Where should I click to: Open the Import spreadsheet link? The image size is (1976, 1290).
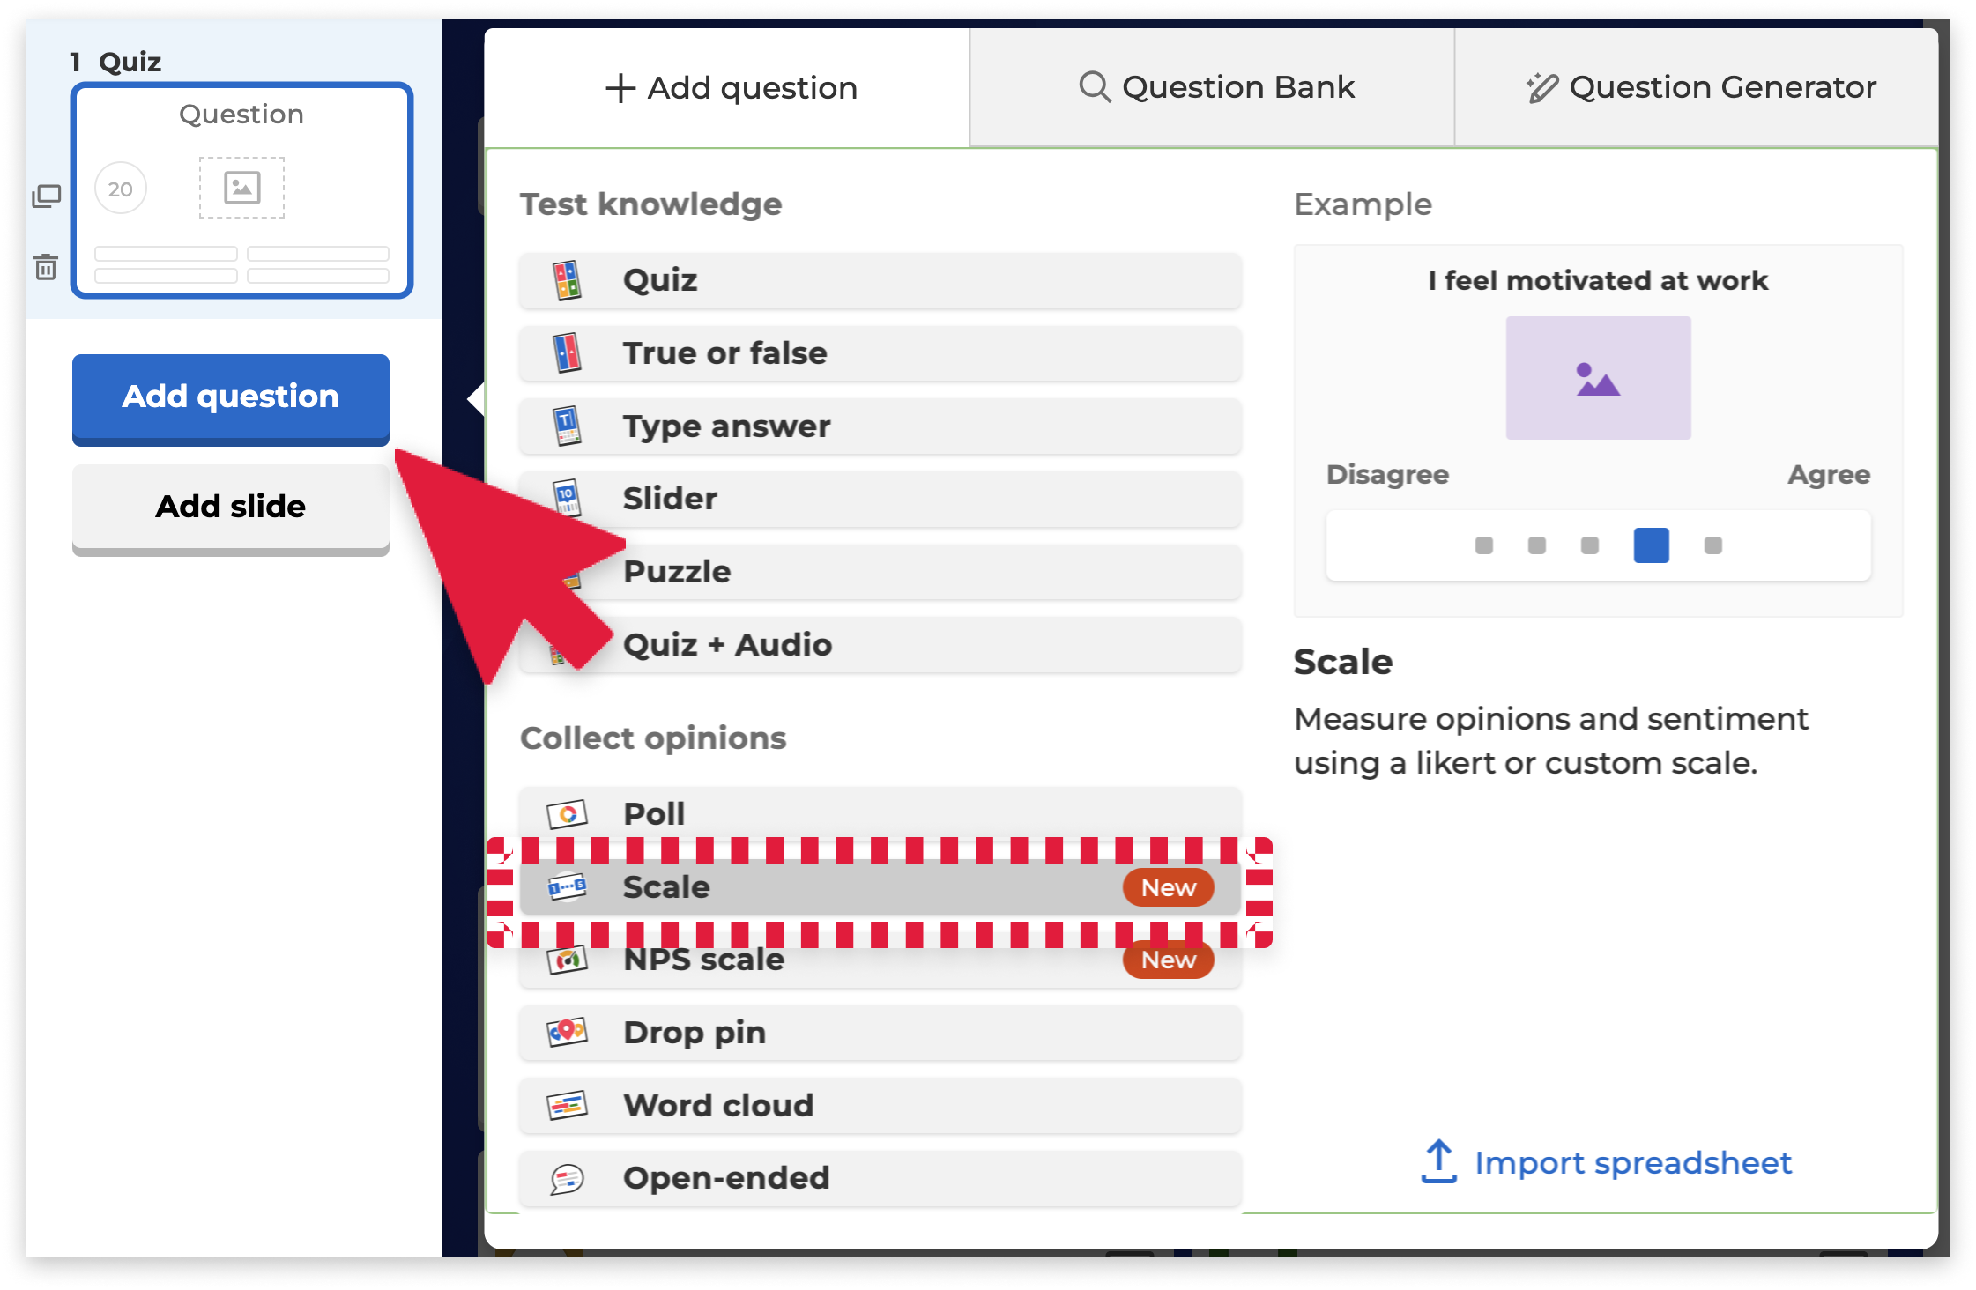(1606, 1162)
